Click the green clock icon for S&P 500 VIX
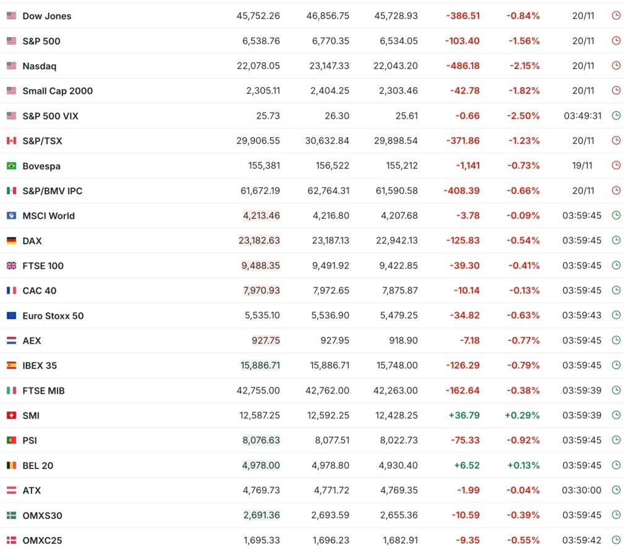 tap(616, 116)
